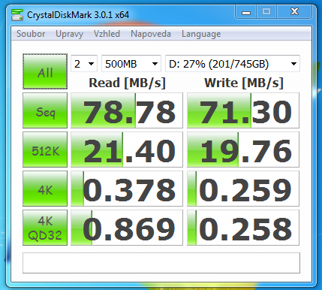
Task: Start all tests with the All button
Action: (45, 71)
